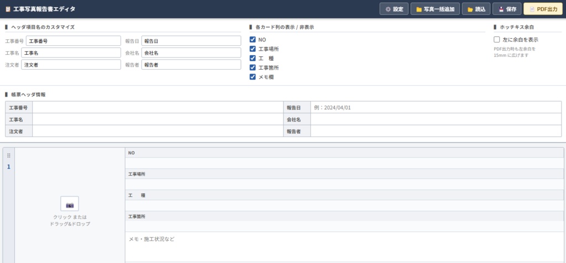Click the メモ・施工状況など memo textarea

[x=344, y=248]
